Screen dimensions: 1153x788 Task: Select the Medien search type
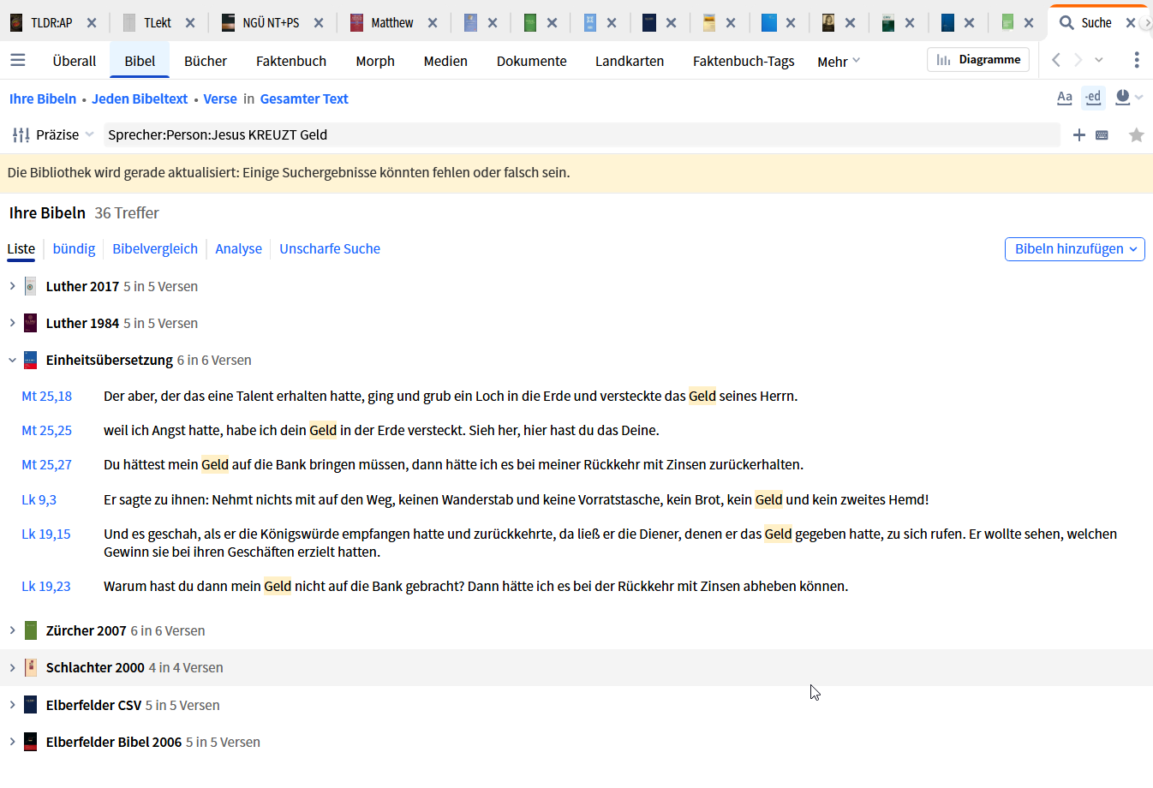[x=445, y=61]
